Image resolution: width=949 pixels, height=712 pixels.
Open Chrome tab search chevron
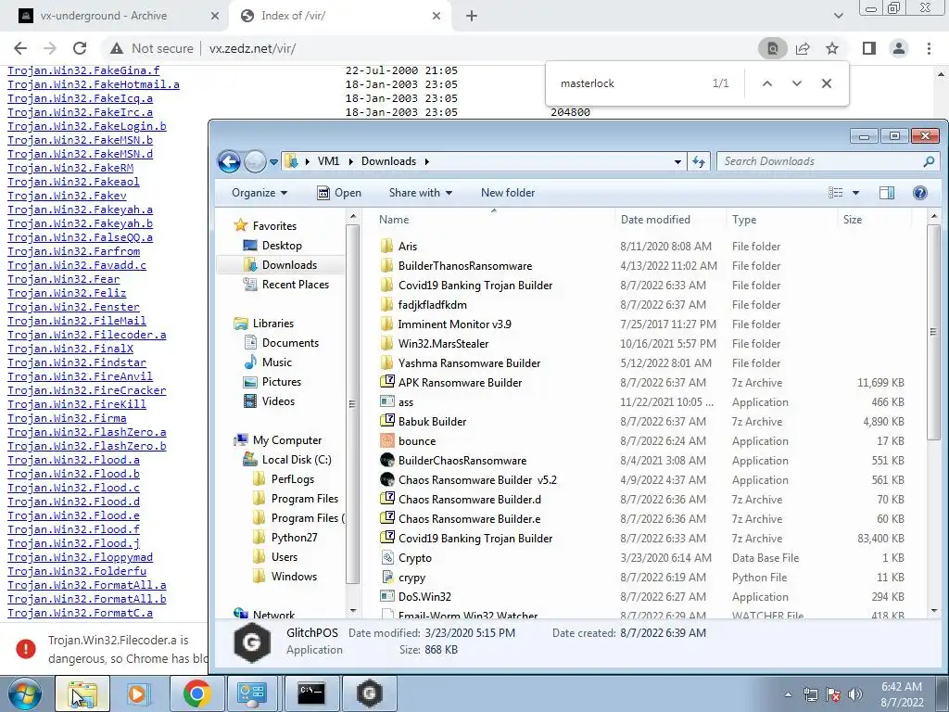point(838,17)
